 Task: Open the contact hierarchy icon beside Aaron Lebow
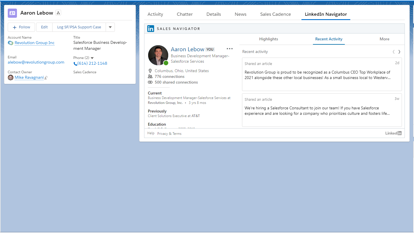click(58, 13)
